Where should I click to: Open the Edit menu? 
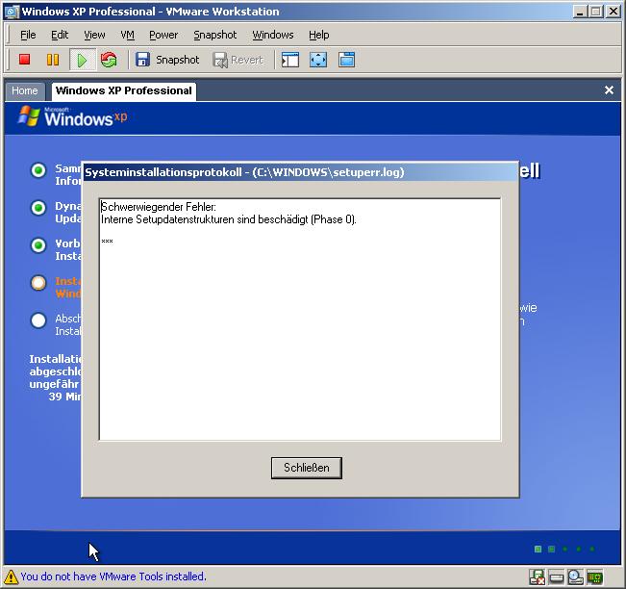[60, 36]
